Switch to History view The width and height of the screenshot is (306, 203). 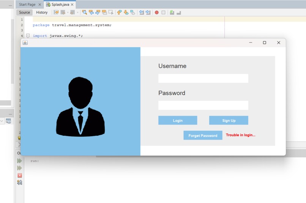pos(42,12)
